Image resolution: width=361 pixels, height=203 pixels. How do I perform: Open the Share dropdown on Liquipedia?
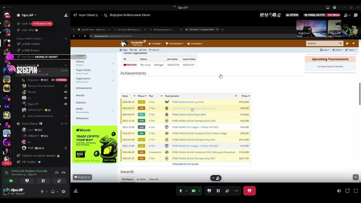(337, 50)
